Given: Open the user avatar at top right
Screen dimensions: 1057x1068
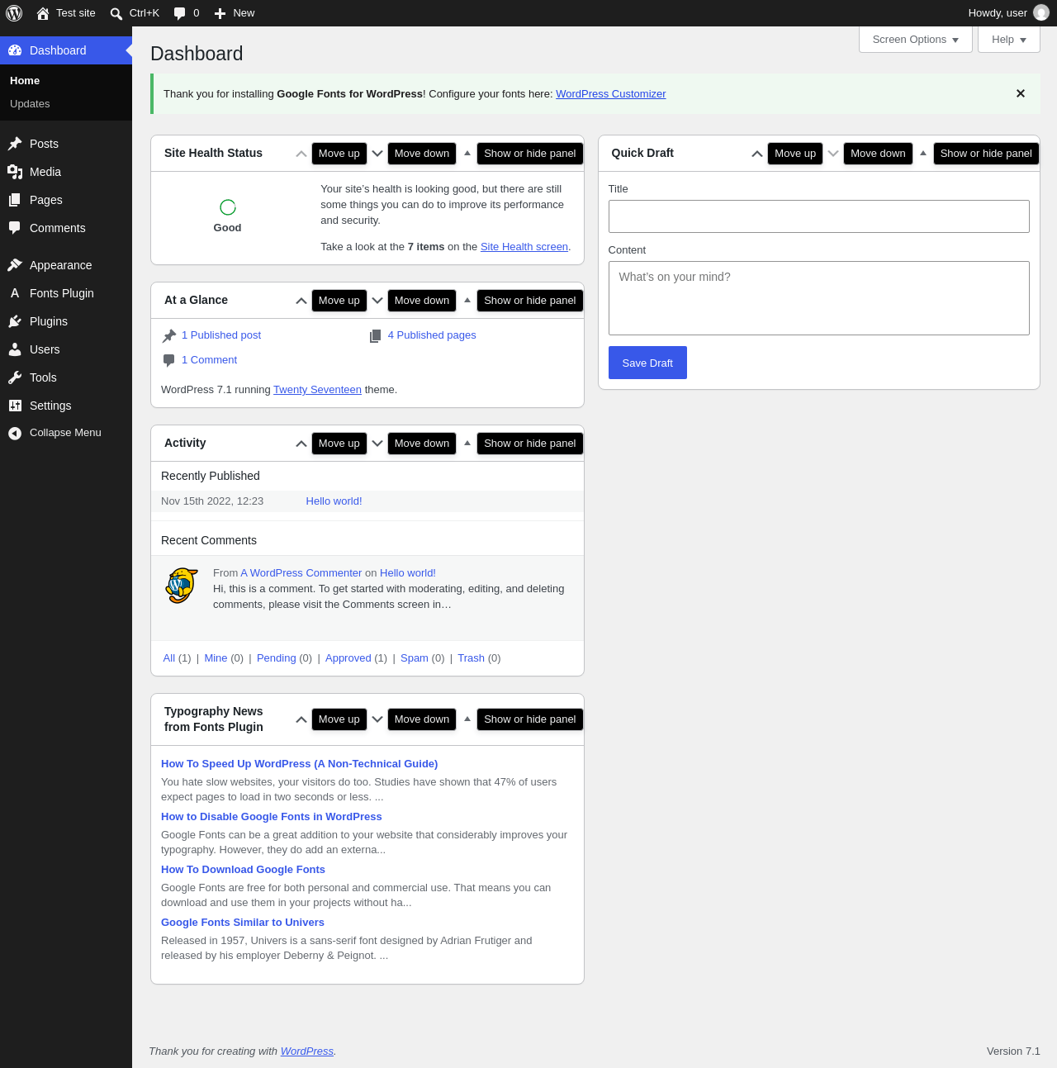Looking at the screenshot, I should [x=1041, y=13].
